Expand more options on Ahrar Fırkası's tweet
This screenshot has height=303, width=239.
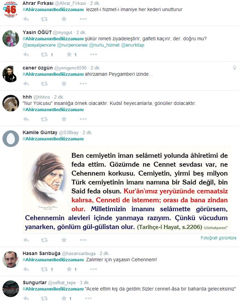click(83, 19)
